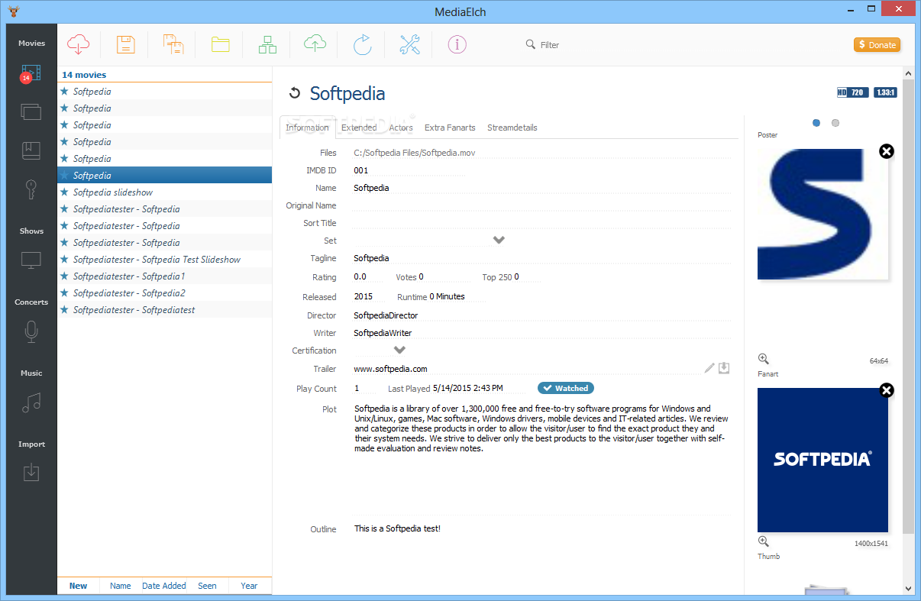This screenshot has height=601, width=921.
Task: Click the pink info circle icon
Action: tap(457, 44)
